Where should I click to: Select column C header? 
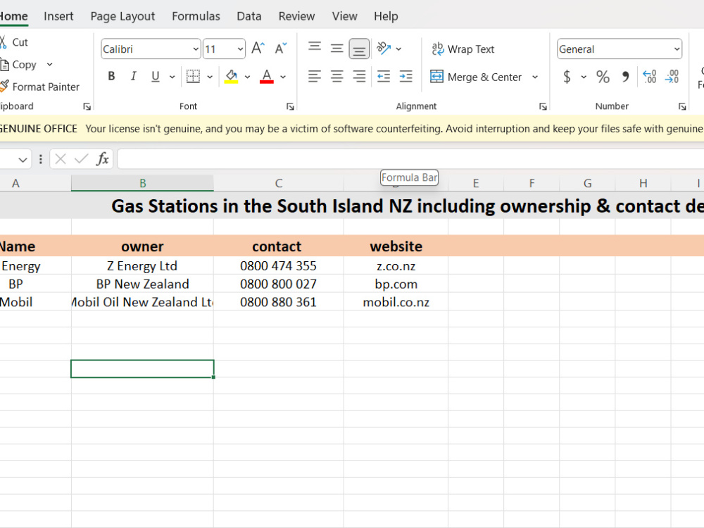tap(278, 183)
